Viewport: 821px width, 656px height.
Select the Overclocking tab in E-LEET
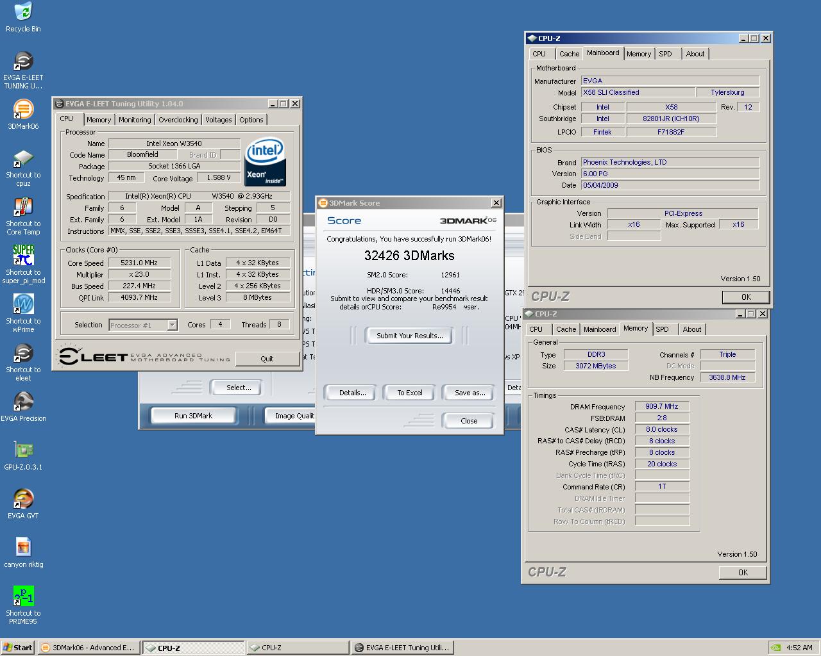[178, 120]
